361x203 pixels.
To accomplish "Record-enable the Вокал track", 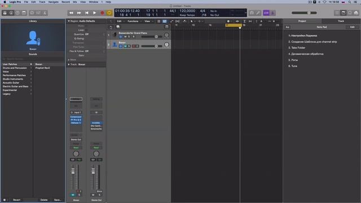I will point(134,46).
